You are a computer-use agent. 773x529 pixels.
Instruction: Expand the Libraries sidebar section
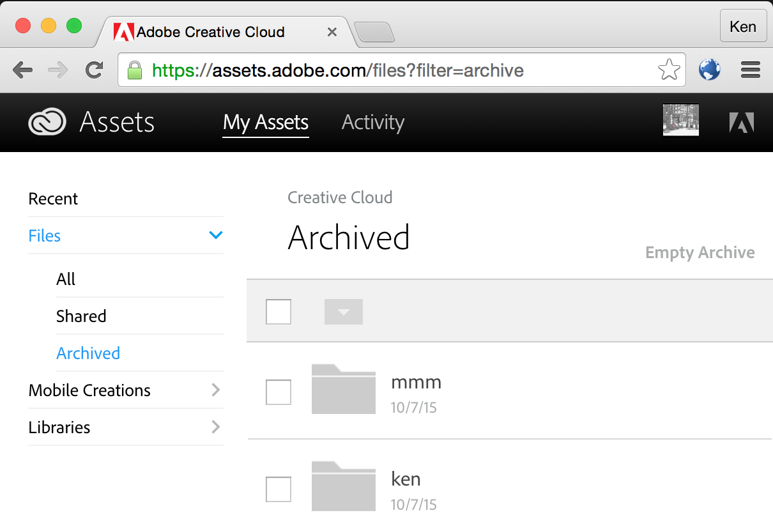(x=216, y=427)
